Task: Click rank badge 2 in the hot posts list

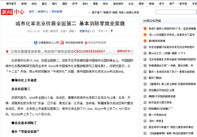Action: pos(145,35)
